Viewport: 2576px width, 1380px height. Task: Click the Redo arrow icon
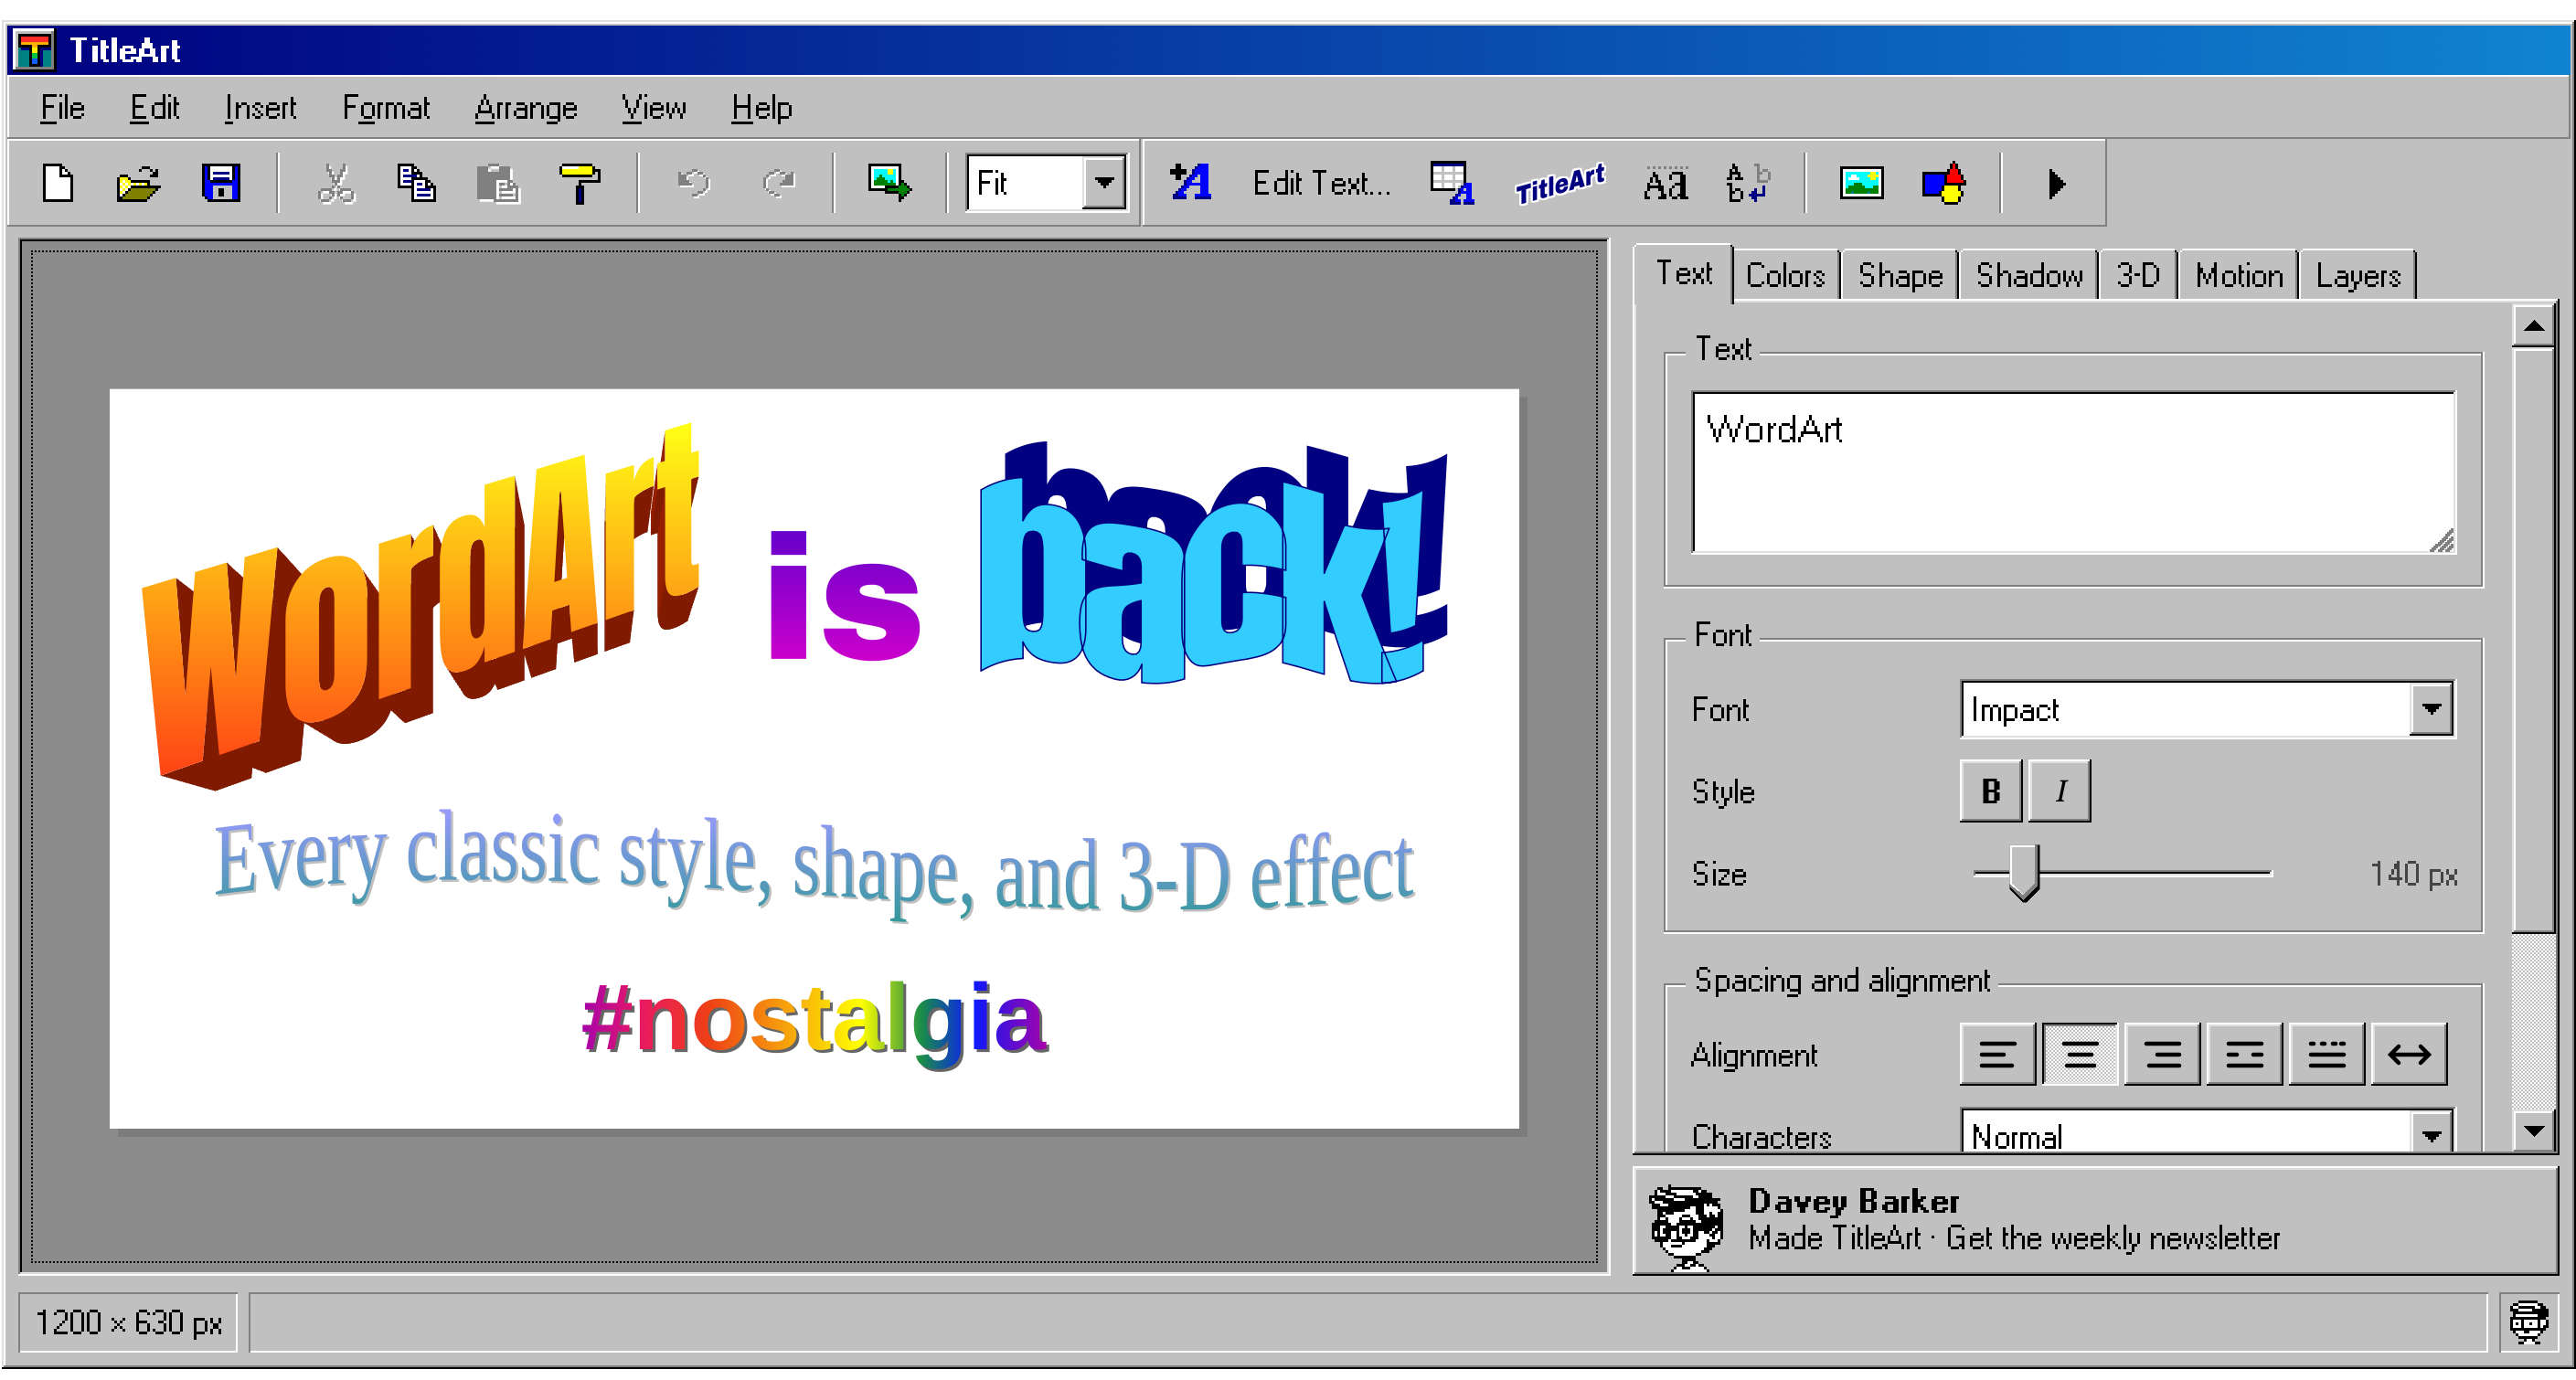pos(777,183)
